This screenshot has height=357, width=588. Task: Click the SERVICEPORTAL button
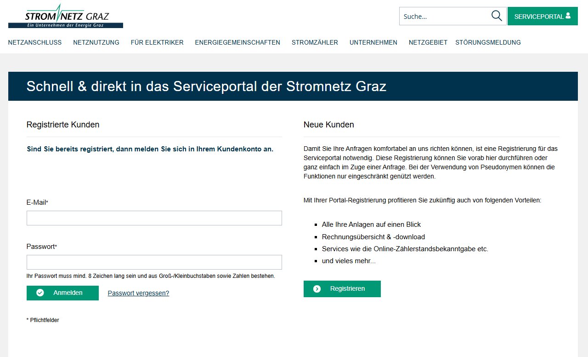pos(543,16)
